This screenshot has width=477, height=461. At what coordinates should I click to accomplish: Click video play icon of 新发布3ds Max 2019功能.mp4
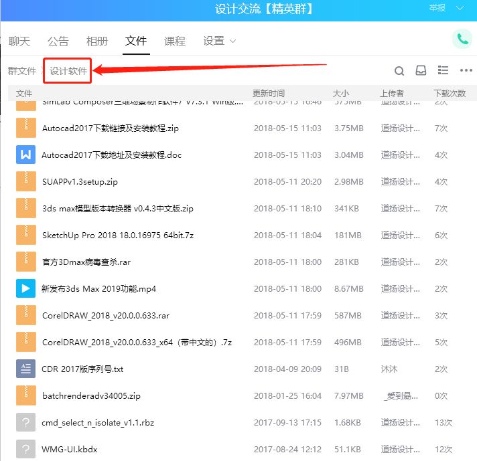26,288
